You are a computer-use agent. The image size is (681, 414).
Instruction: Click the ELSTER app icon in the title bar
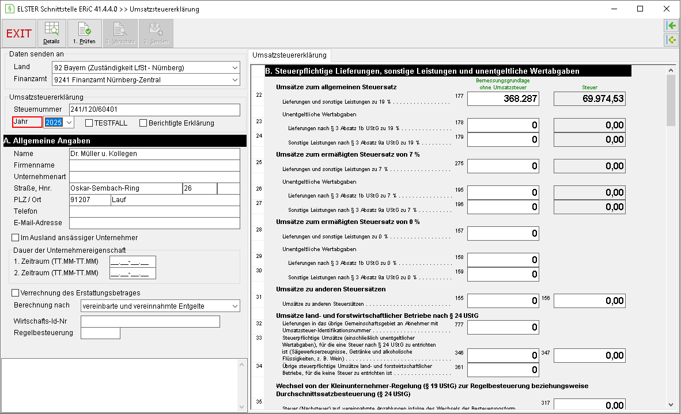click(x=9, y=9)
